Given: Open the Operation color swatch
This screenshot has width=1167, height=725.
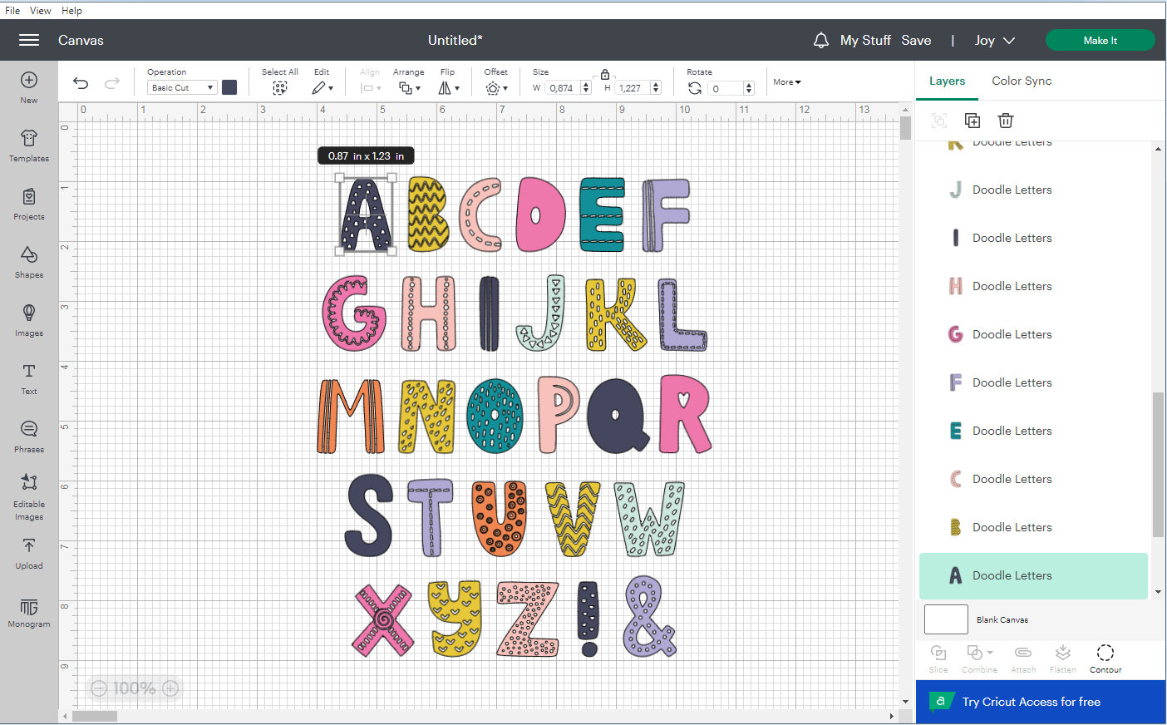Looking at the screenshot, I should coord(229,86).
